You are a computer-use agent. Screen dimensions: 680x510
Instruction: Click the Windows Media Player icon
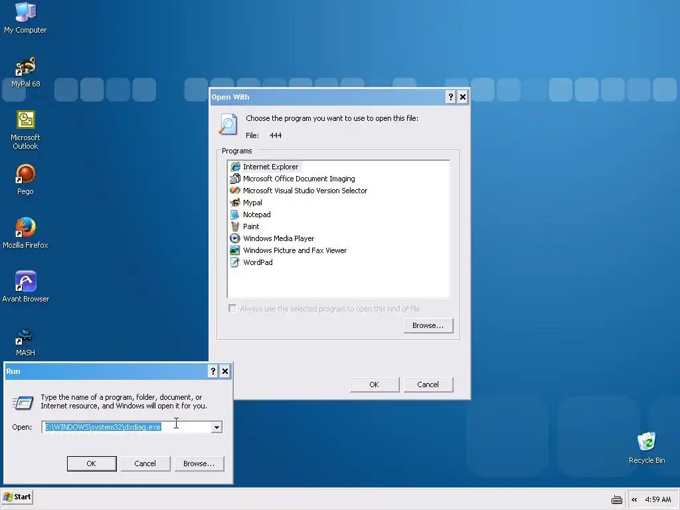point(235,238)
